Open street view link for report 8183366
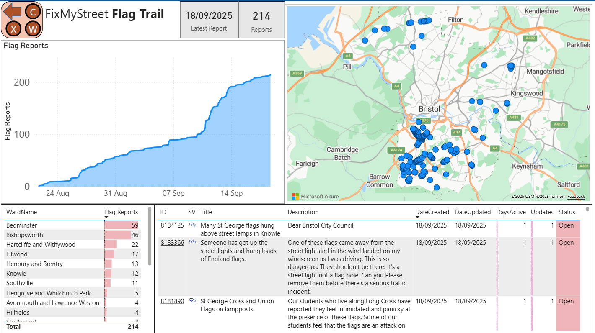Image resolution: width=595 pixels, height=333 pixels. (192, 242)
